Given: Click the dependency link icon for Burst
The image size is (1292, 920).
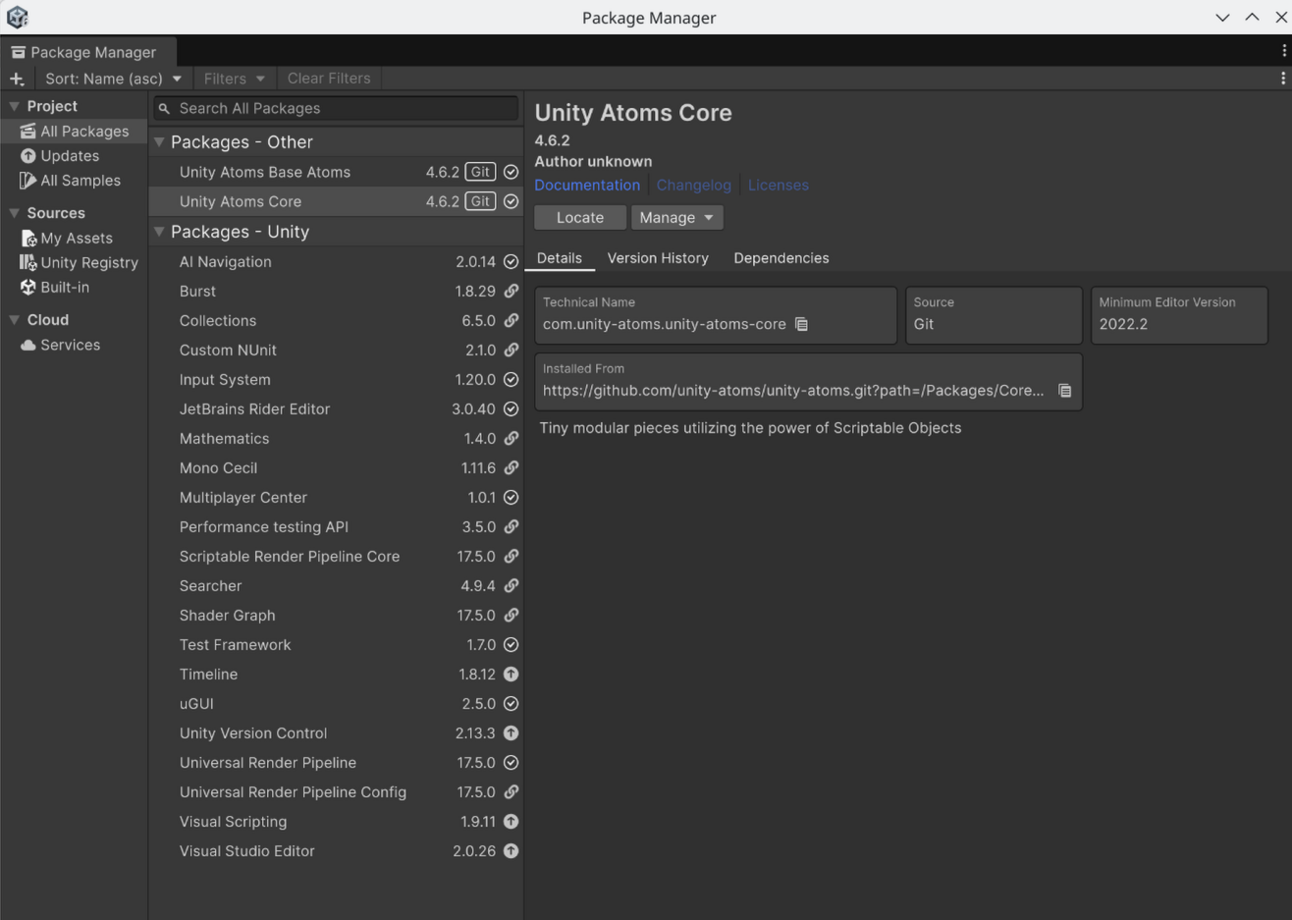Looking at the screenshot, I should (511, 292).
